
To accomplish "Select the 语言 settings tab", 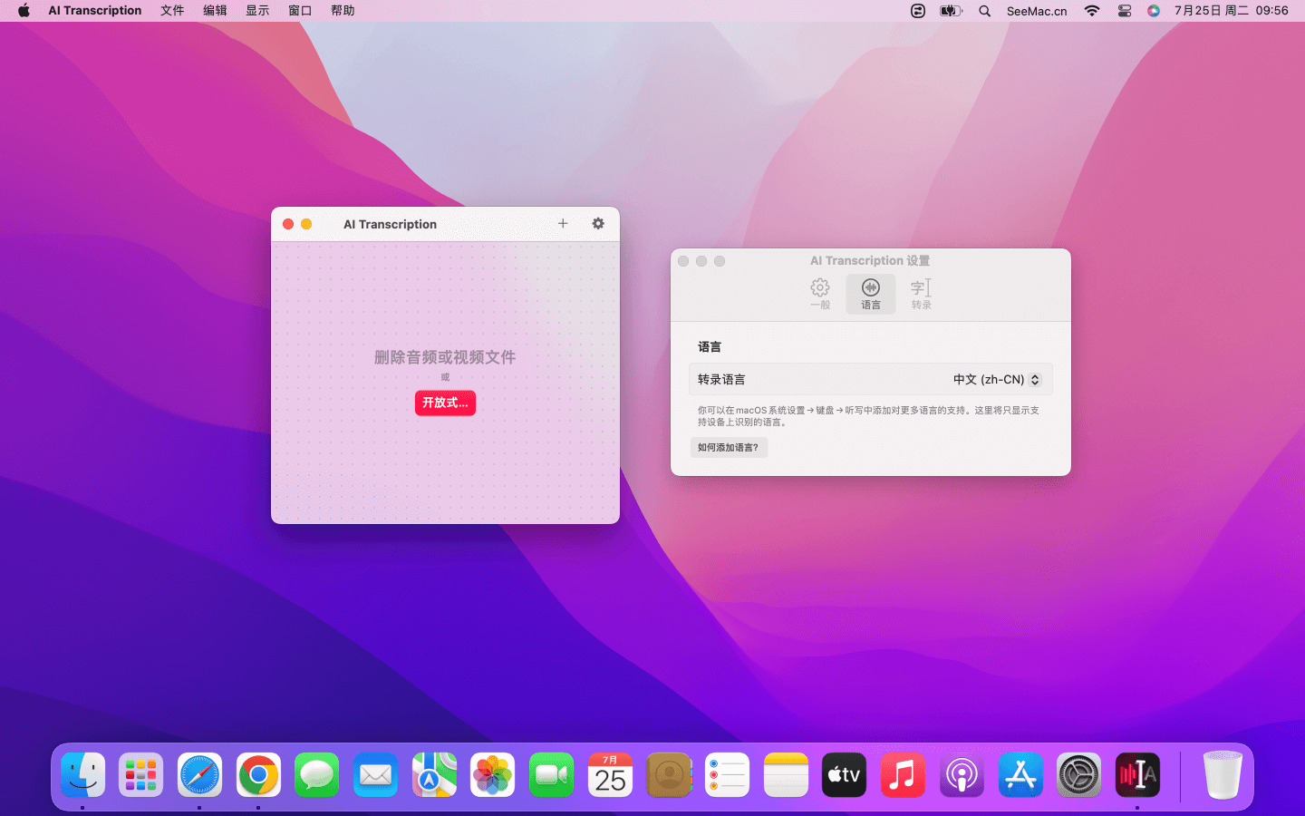I will (870, 294).
